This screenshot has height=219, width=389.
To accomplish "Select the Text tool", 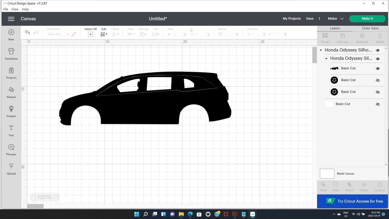I will click(x=11, y=130).
